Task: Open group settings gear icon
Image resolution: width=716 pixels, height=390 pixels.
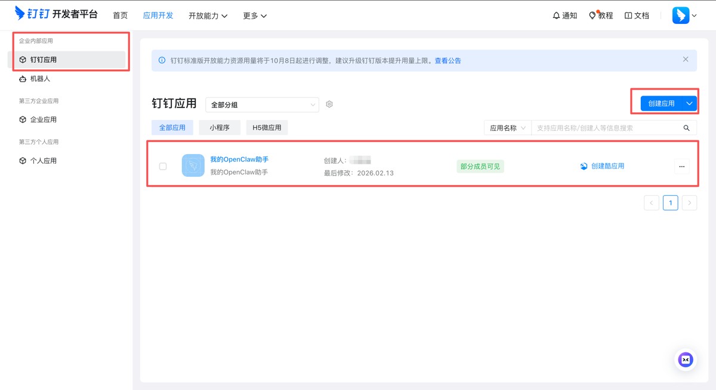Action: [329, 104]
